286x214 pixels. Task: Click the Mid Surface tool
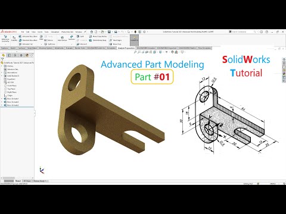click(62, 39)
